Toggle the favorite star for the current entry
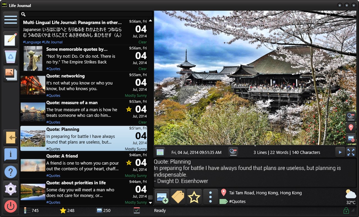This screenshot has width=359, height=217. 194,196
